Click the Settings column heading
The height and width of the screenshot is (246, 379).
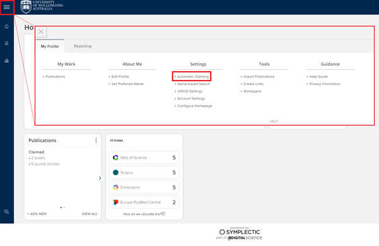(198, 64)
